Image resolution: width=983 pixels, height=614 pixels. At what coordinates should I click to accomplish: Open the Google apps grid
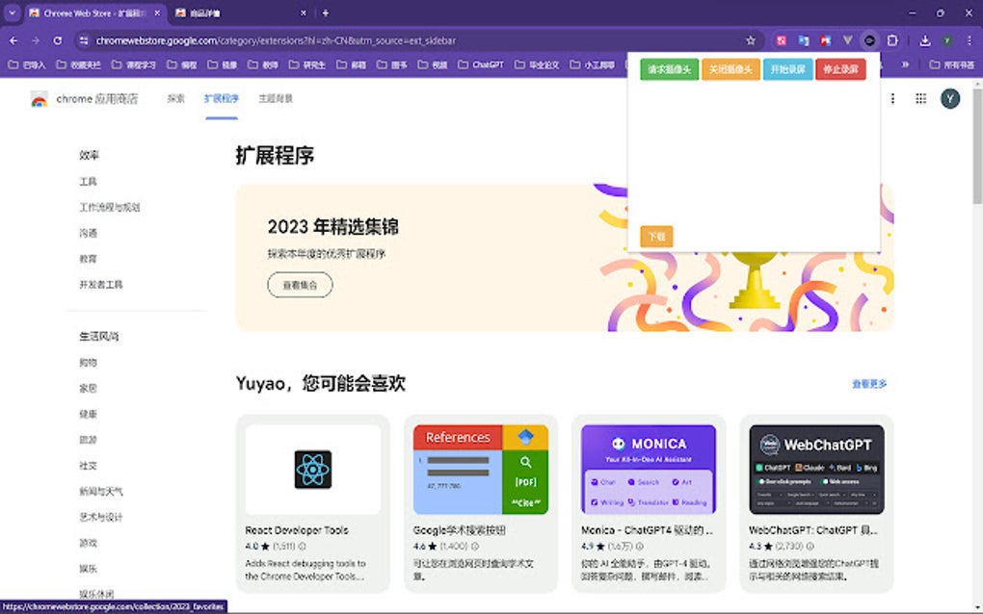click(x=921, y=98)
